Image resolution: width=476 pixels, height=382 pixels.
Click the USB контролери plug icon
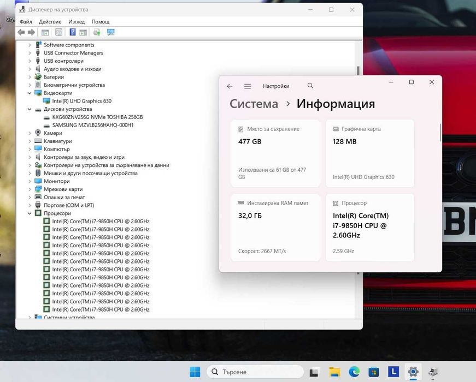coord(38,61)
